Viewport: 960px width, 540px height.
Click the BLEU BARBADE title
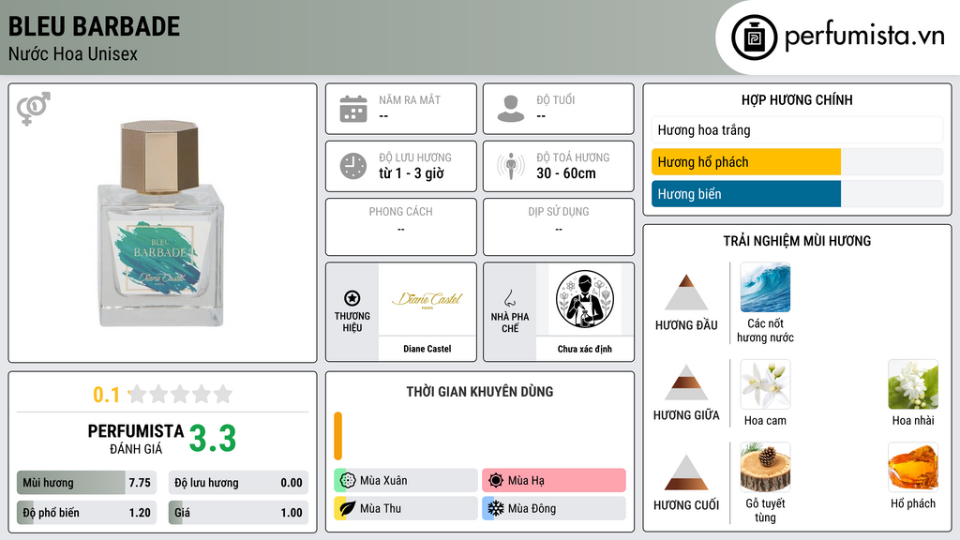[94, 26]
